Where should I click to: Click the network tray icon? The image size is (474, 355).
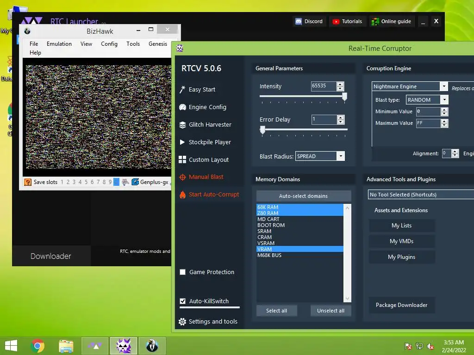tap(419, 346)
